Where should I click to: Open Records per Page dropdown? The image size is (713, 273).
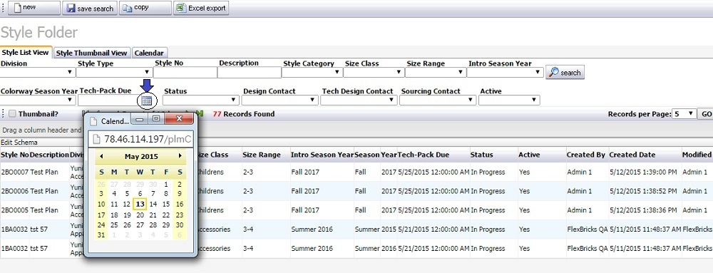point(684,113)
